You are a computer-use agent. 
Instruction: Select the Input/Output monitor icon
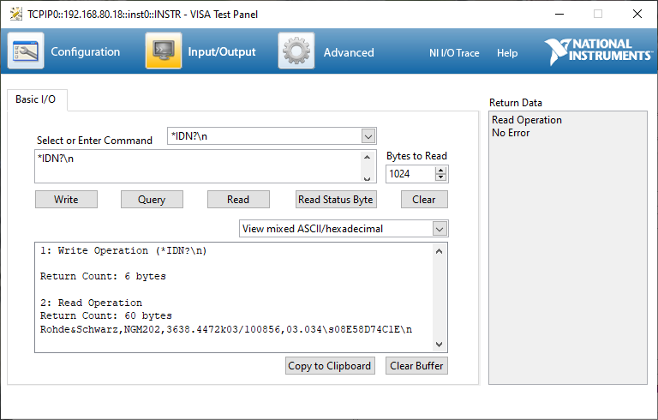click(x=164, y=51)
